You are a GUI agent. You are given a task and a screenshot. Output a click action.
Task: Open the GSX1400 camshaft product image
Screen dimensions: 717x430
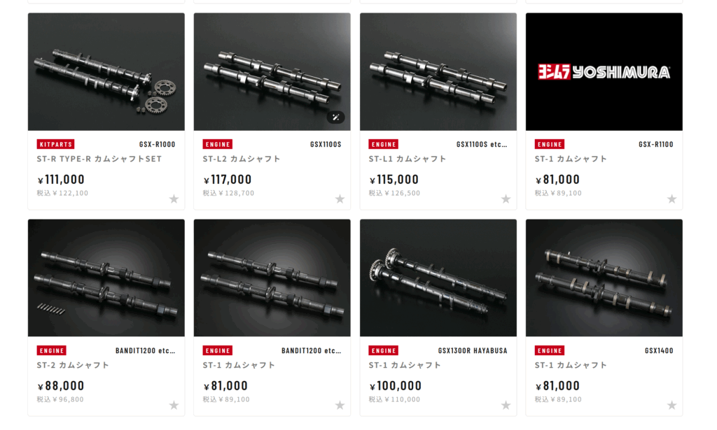pyautogui.click(x=604, y=278)
